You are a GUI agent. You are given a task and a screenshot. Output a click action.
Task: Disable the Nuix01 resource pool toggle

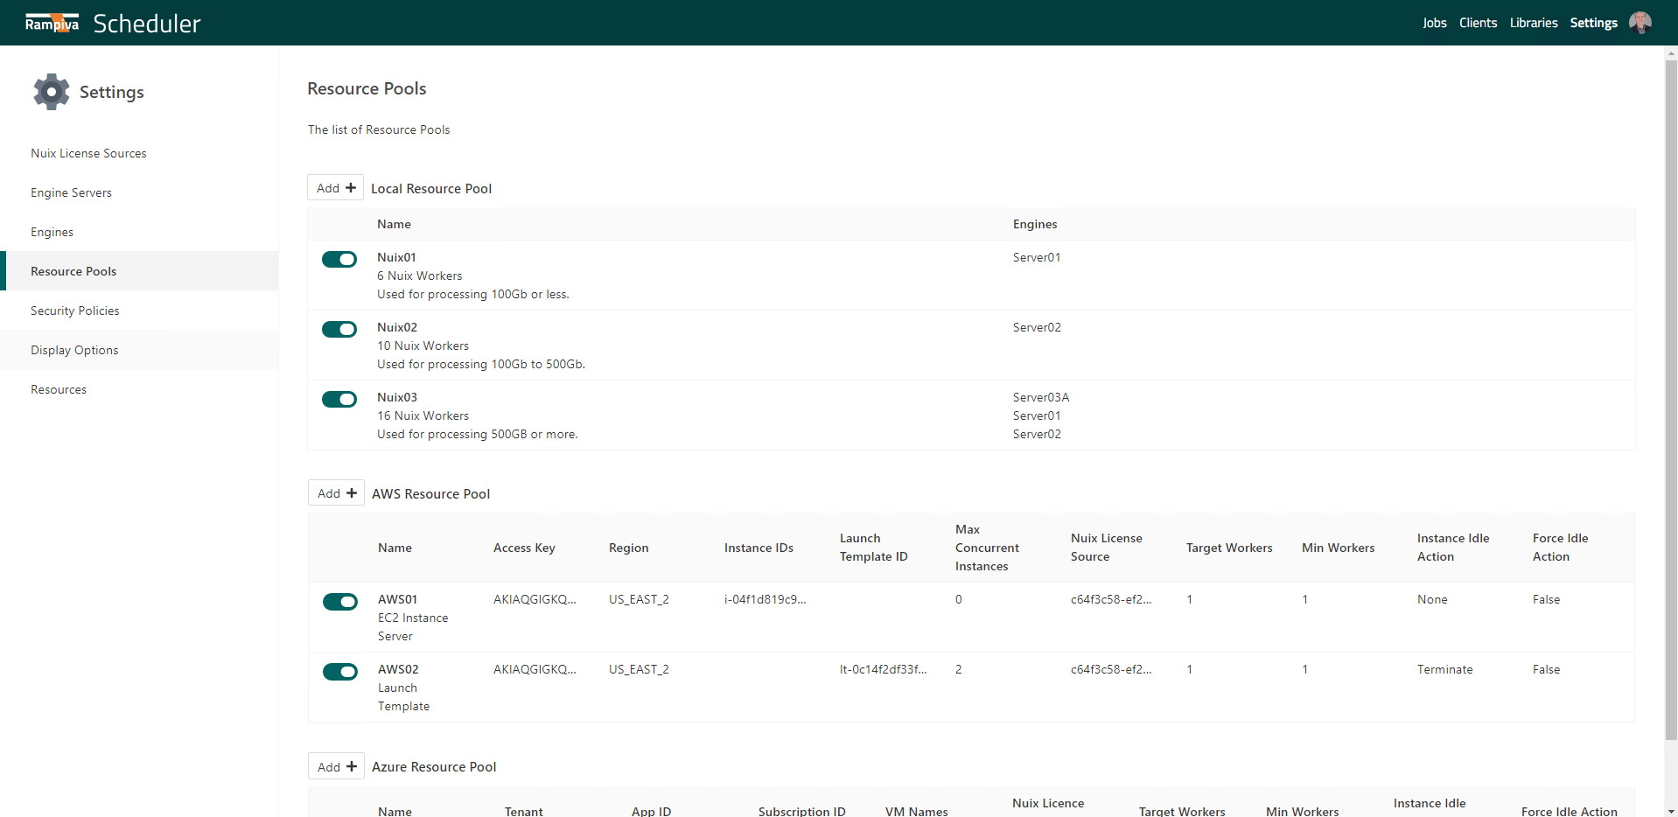click(339, 260)
